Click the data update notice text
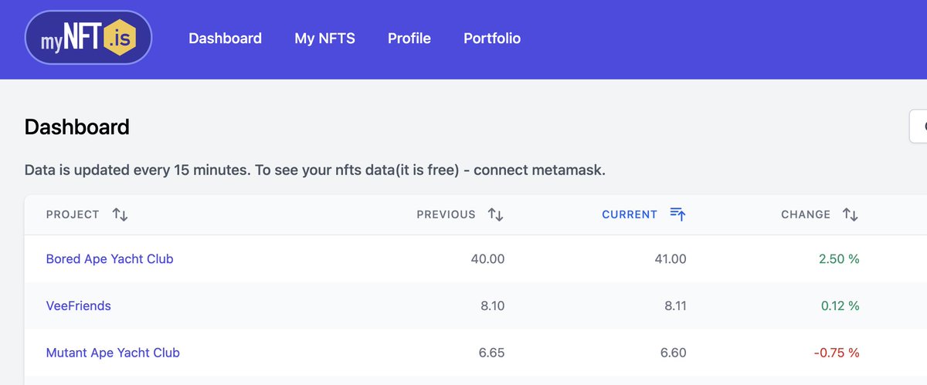Image resolution: width=927 pixels, height=385 pixels. 315,170
